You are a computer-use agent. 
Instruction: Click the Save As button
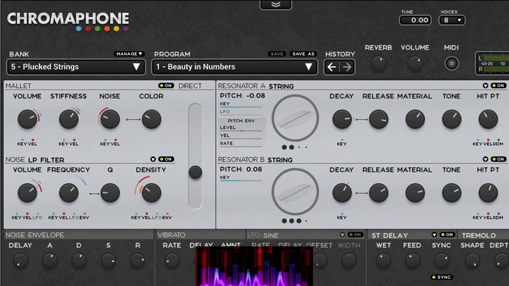coord(303,54)
